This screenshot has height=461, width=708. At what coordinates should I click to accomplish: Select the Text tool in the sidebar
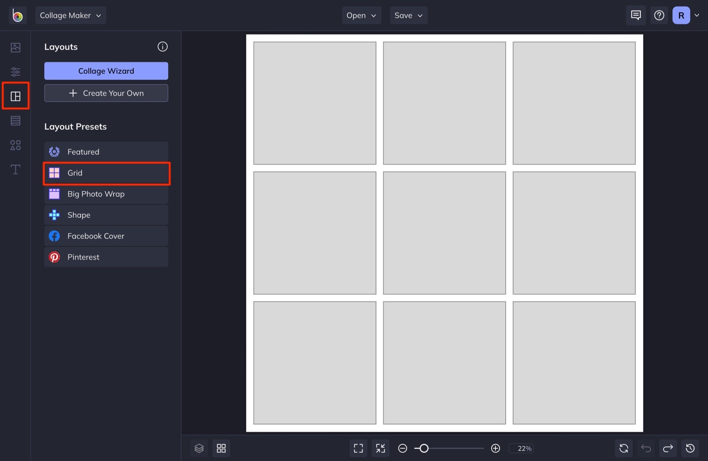(15, 170)
